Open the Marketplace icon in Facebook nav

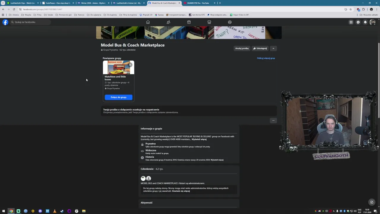coord(209,22)
